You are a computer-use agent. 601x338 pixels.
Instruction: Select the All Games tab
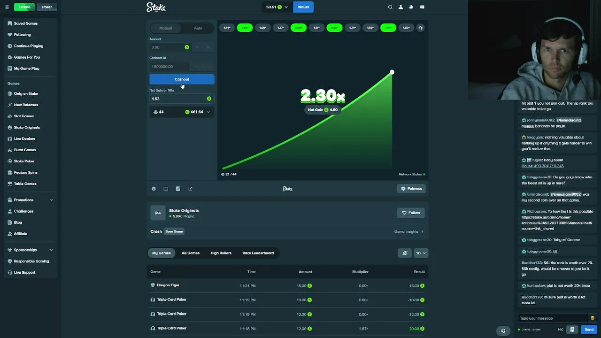pyautogui.click(x=191, y=253)
